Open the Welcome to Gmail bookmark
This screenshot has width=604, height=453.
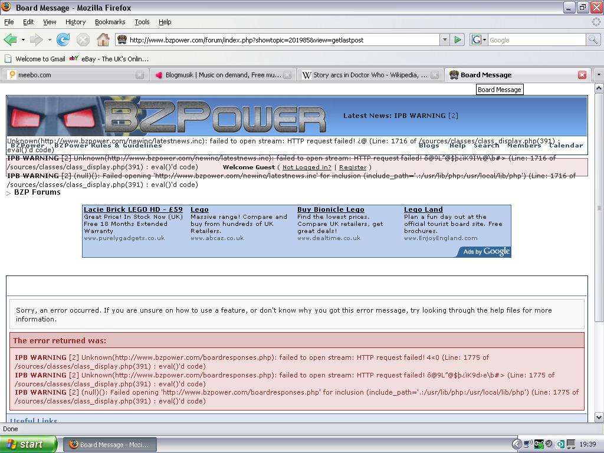pos(35,59)
